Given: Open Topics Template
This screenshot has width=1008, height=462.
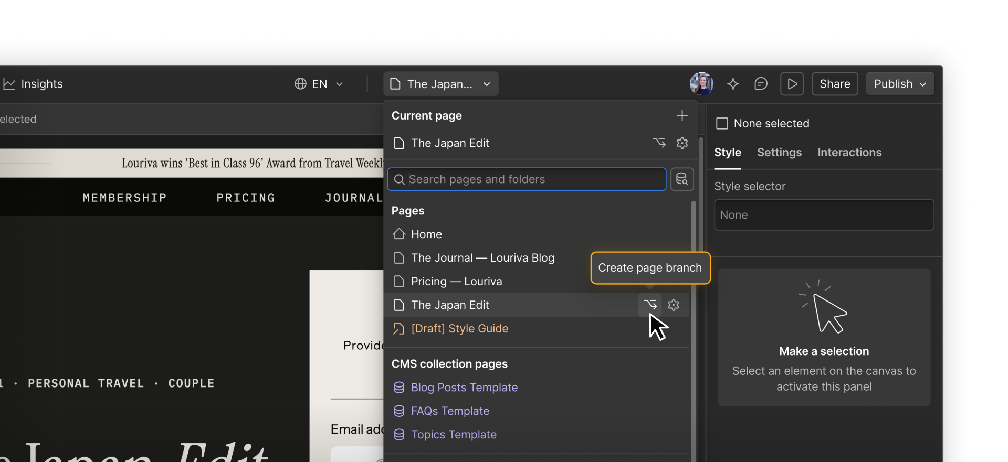Looking at the screenshot, I should pos(537,435).
